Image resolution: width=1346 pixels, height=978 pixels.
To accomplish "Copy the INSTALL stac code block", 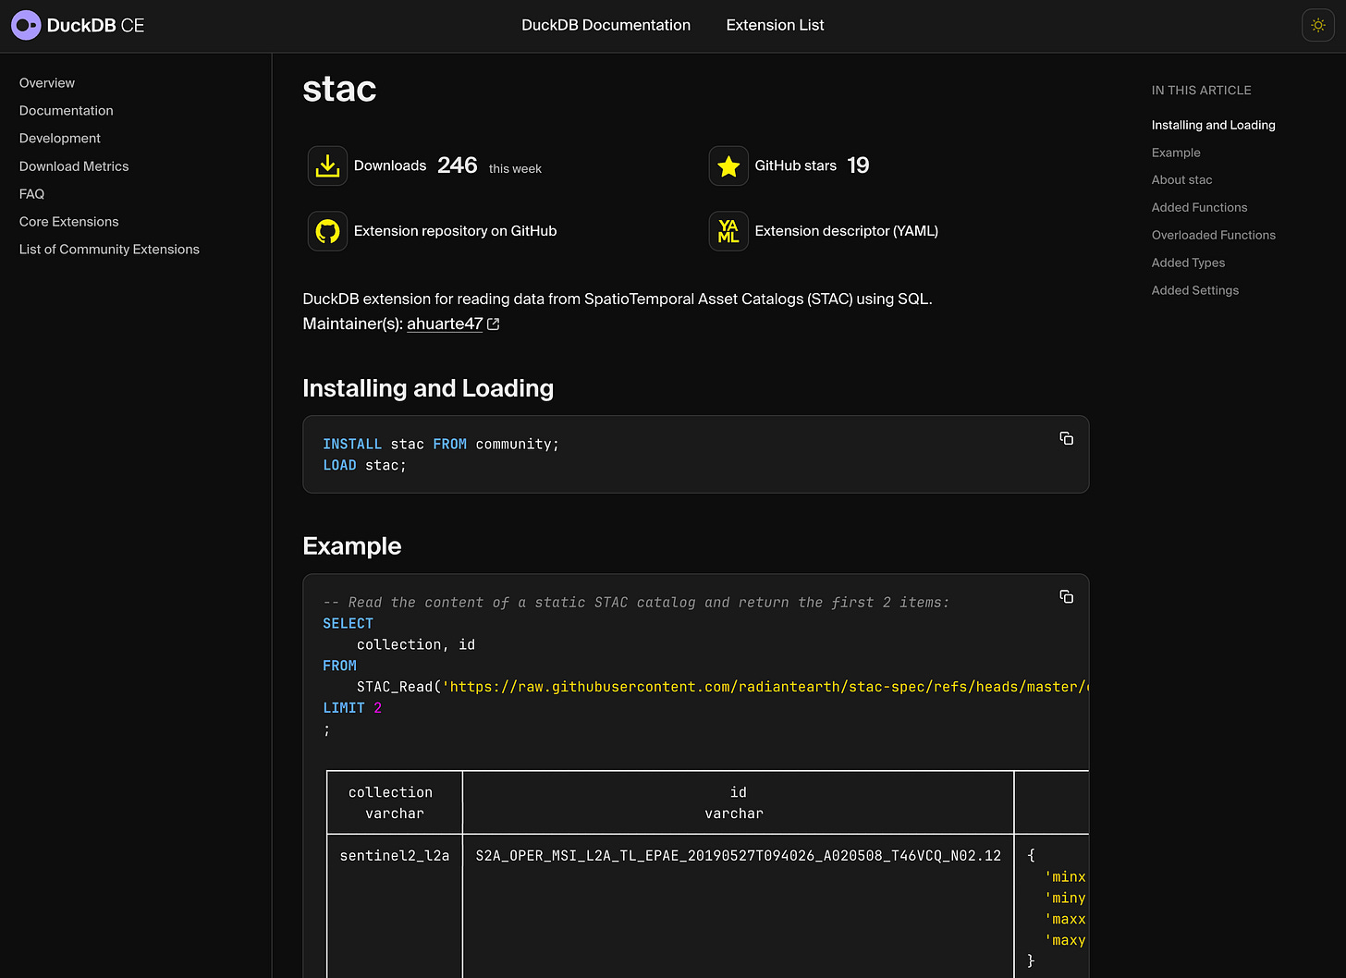I will [1066, 438].
